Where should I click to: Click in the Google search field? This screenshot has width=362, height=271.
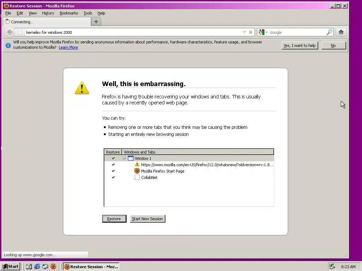point(297,32)
